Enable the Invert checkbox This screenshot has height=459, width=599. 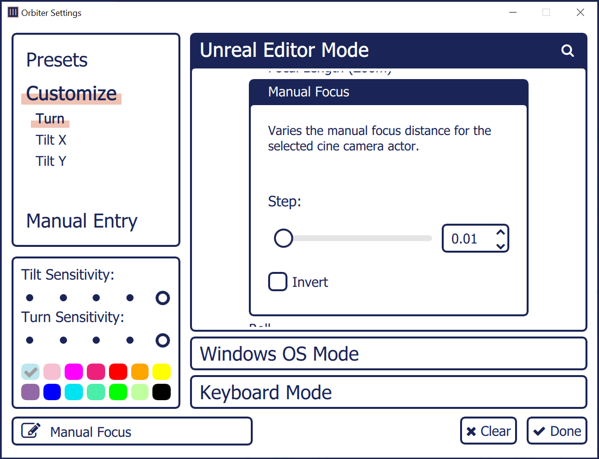tap(278, 282)
